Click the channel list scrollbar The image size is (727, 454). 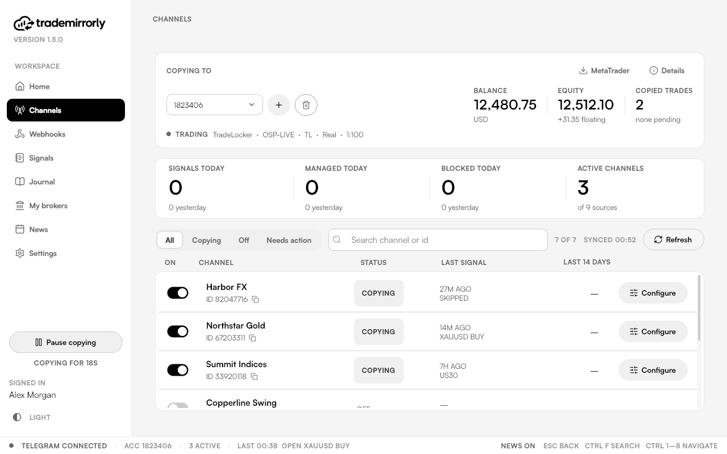point(699,308)
